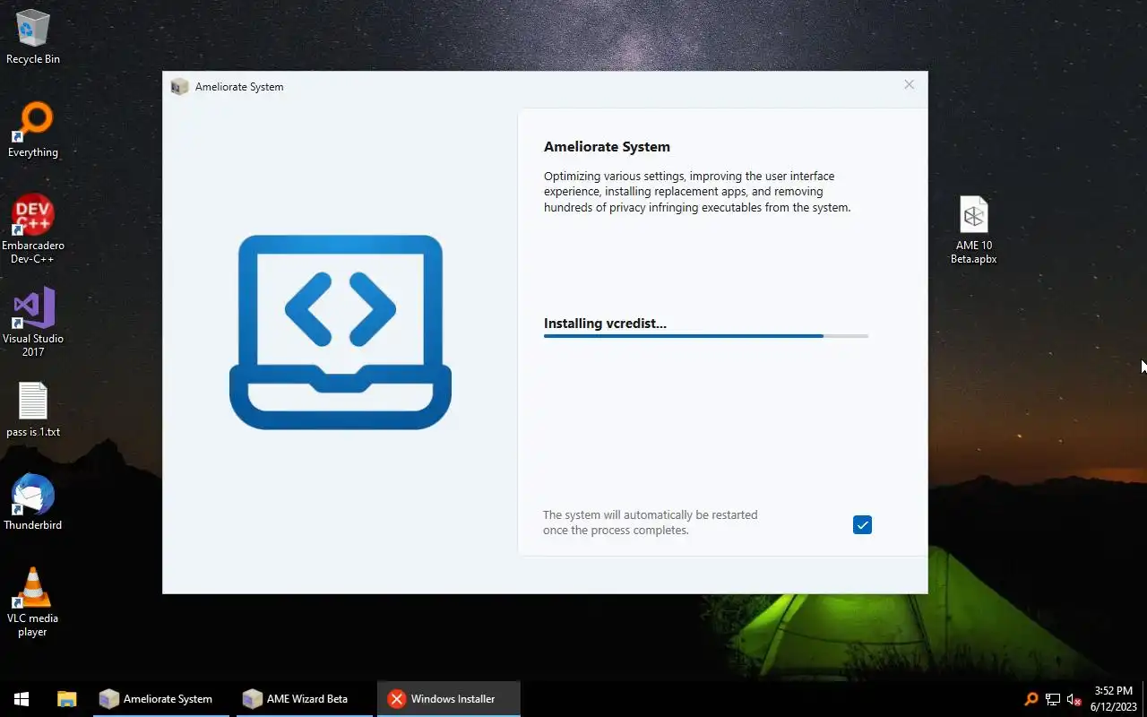Click the 'Ameliorate System' heading in panel

click(x=607, y=147)
